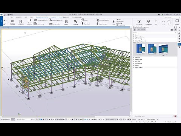The width and height of the screenshot is (181, 136).
Task: Open Perform numbering dropdown arrow
Action: tap(48, 20)
